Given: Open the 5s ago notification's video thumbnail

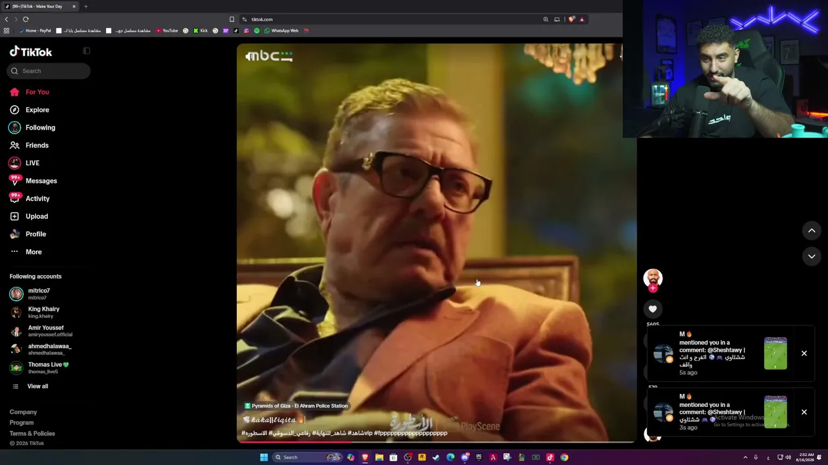Looking at the screenshot, I should [x=776, y=353].
